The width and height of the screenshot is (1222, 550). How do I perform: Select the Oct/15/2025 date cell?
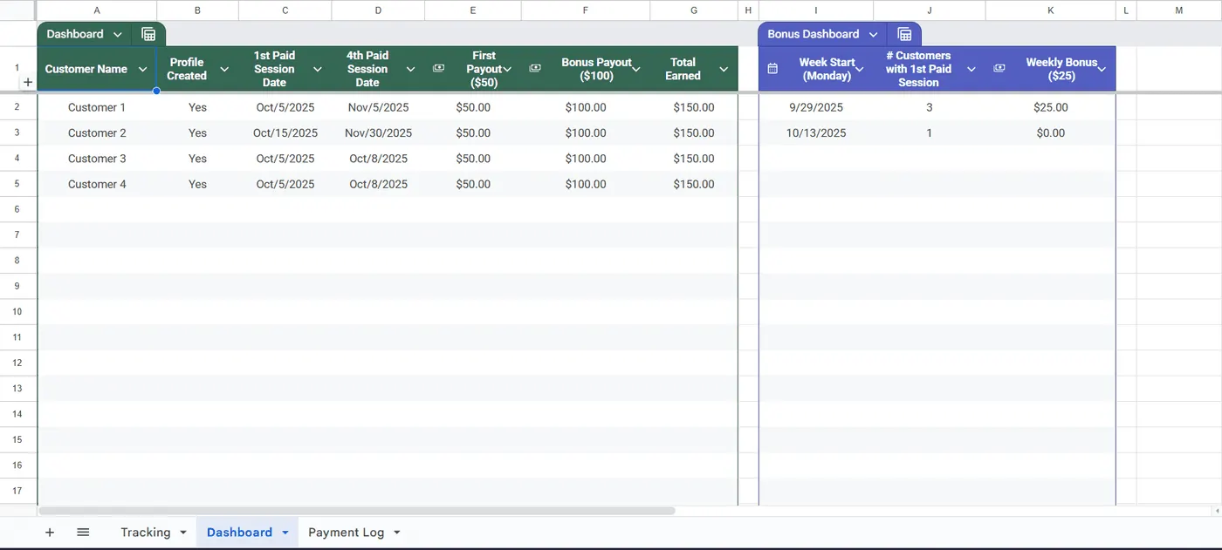(285, 133)
